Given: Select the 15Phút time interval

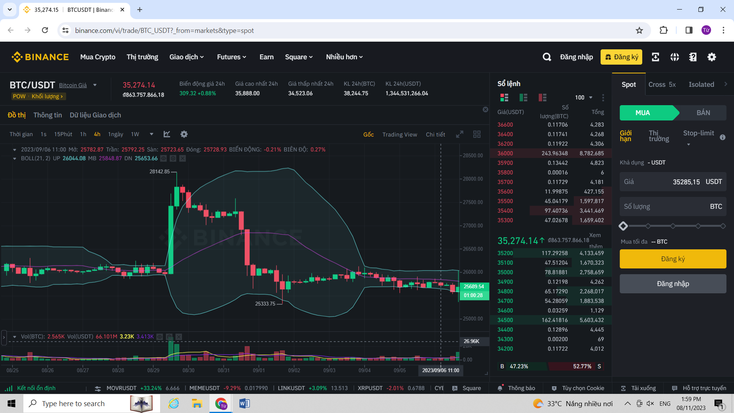Looking at the screenshot, I should [x=63, y=134].
